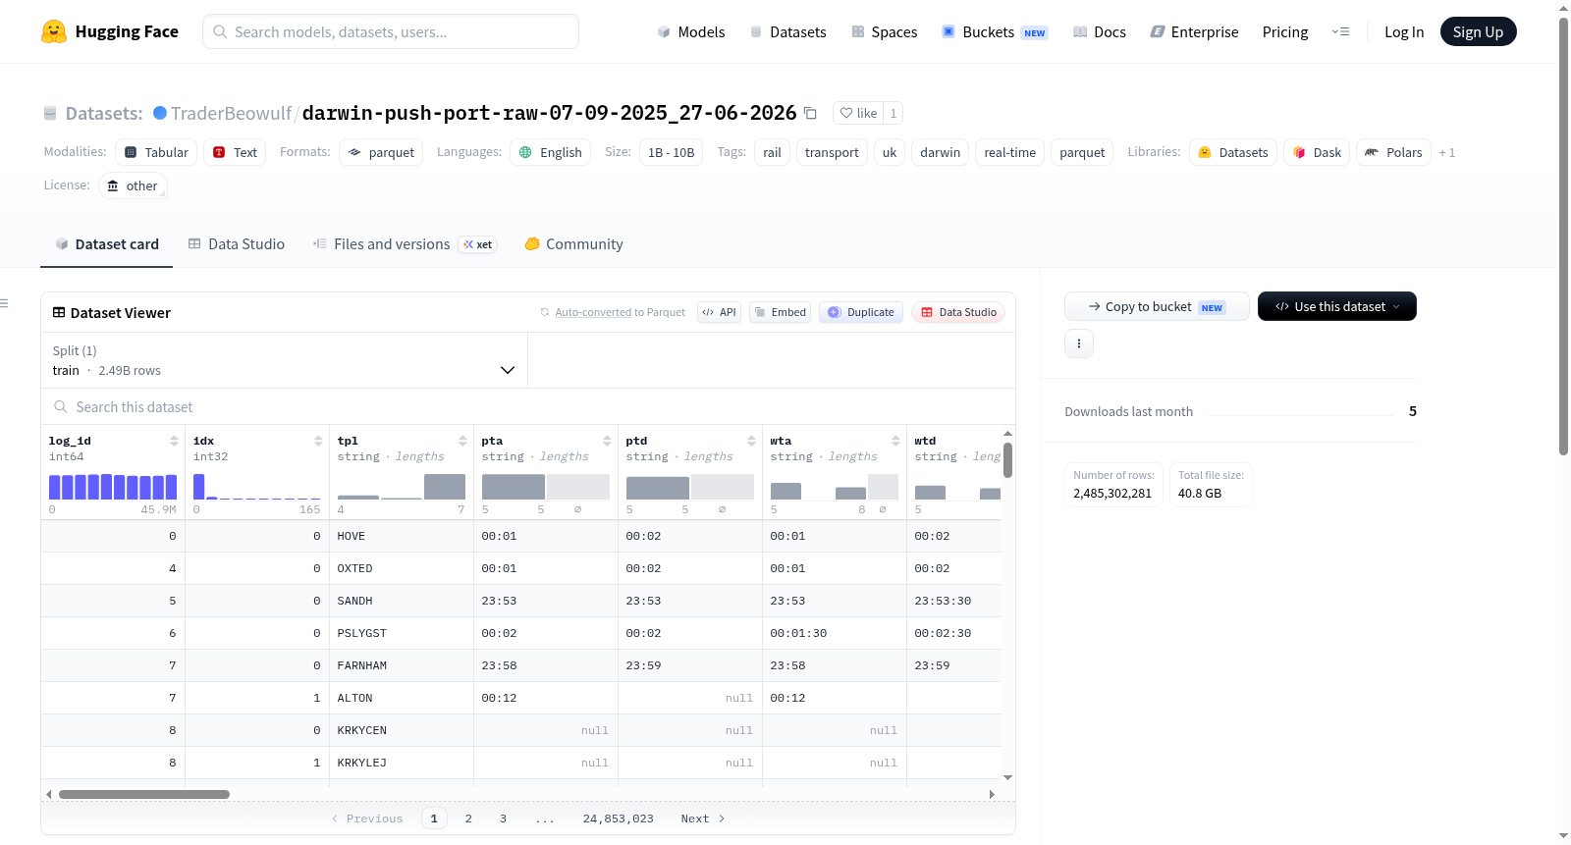Open the API button in viewer
Viewport: 1571px width, 845px height.
[719, 312]
